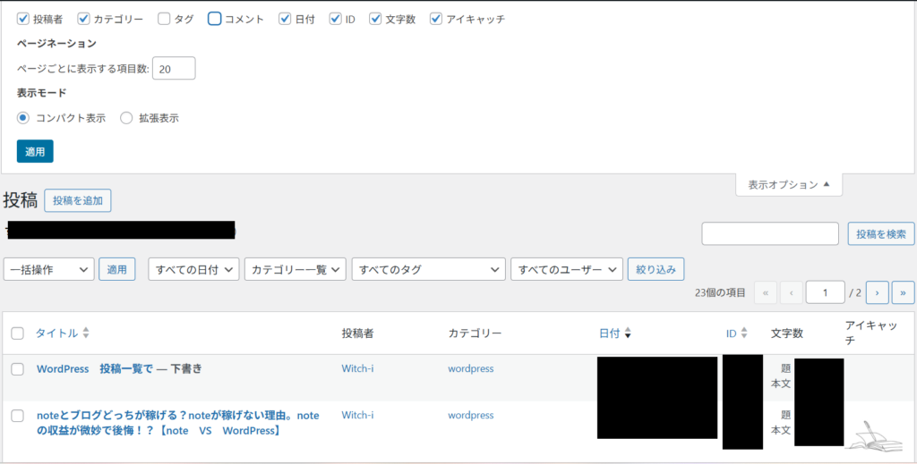917x464 pixels.
Task: Go to next page with the › button
Action: (x=878, y=292)
